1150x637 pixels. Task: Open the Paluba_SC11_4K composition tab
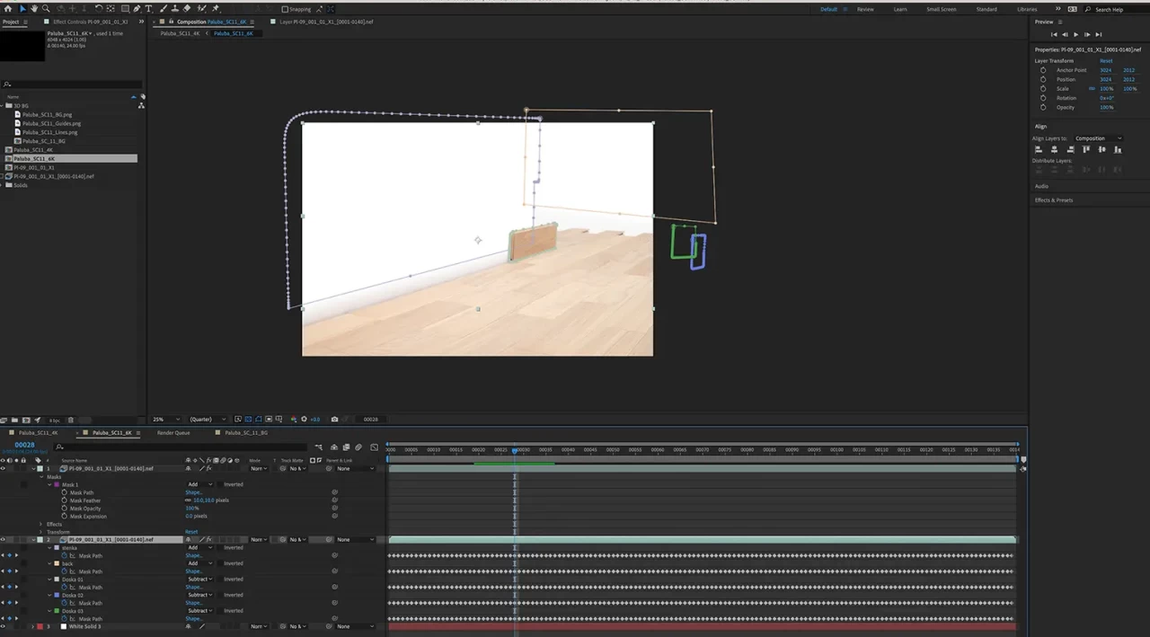[36, 432]
